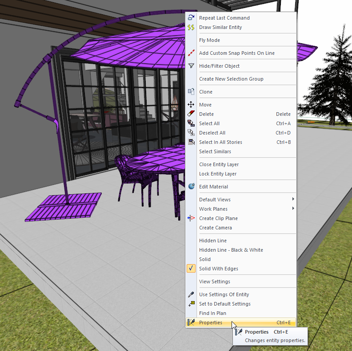Click the Draw Similar Entity icon
Image resolution: width=352 pixels, height=351 pixels.
point(191,27)
